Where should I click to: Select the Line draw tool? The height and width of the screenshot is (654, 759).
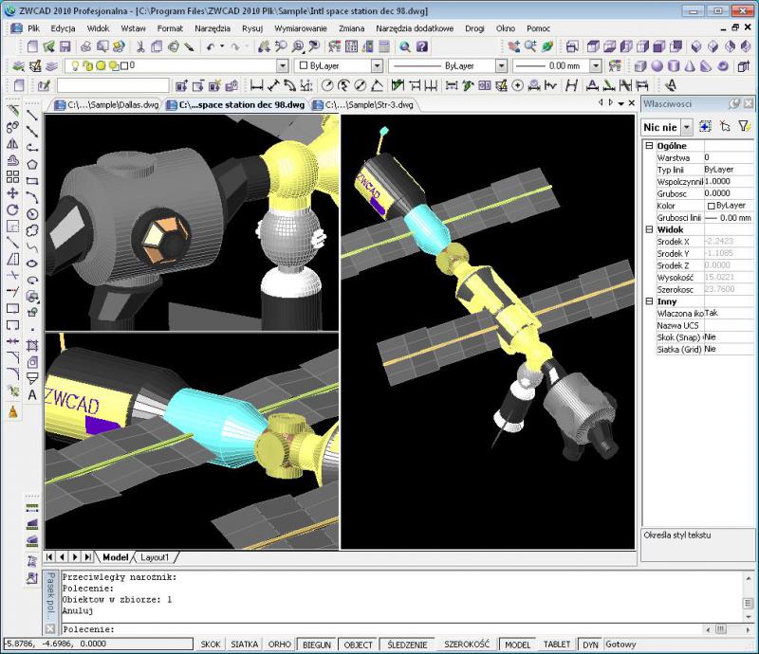tap(32, 115)
